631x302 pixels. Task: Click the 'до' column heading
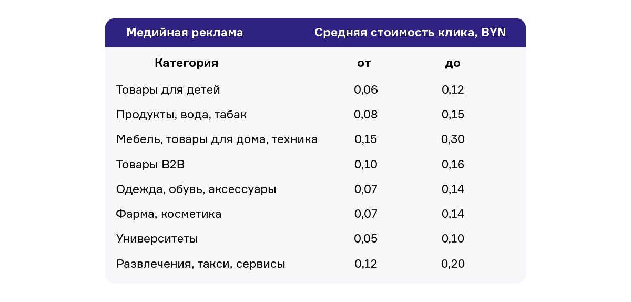click(452, 64)
